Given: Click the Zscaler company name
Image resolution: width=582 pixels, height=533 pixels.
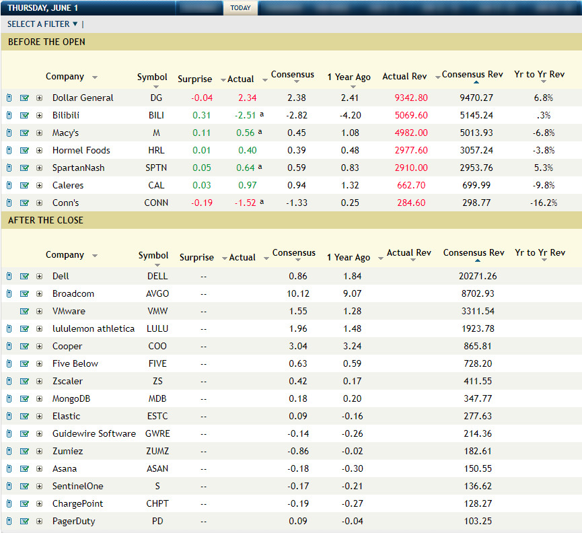Looking at the screenshot, I should 67,381.
